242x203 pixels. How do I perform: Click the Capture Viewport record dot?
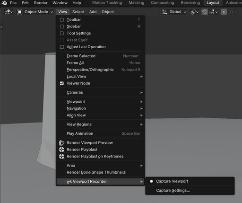(151, 181)
